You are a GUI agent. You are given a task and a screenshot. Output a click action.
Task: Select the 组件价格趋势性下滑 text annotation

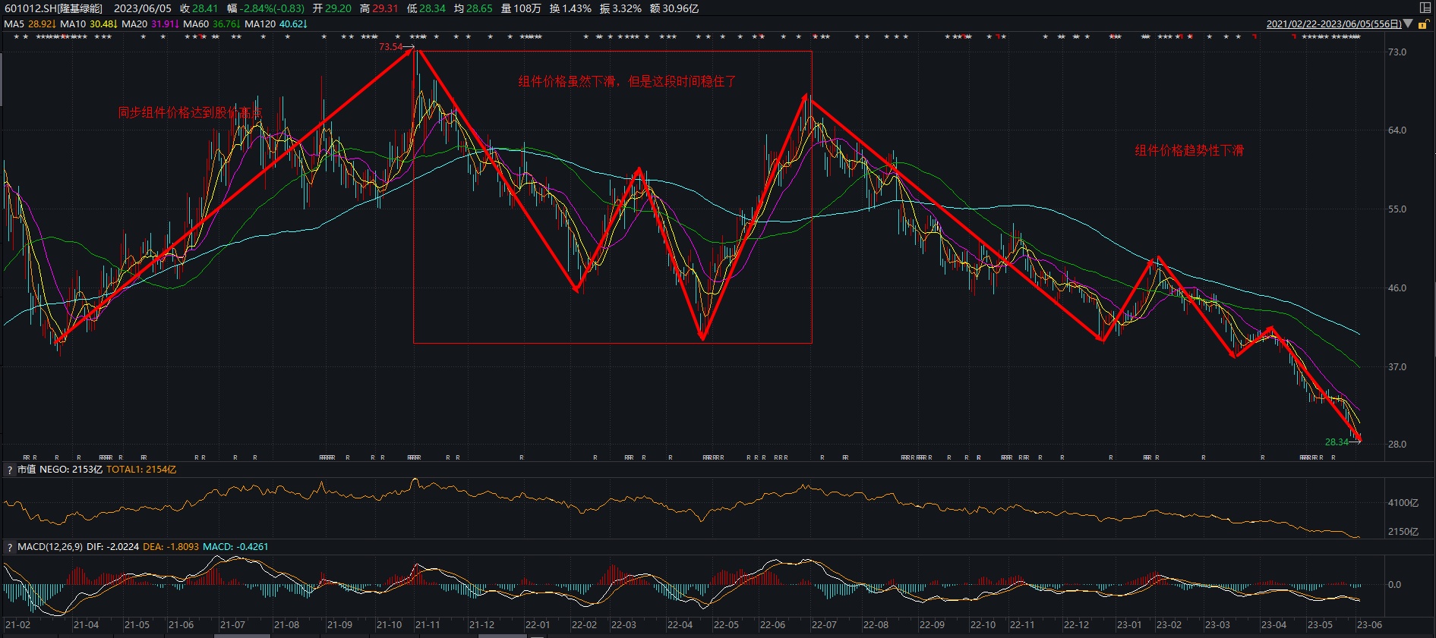(1188, 150)
